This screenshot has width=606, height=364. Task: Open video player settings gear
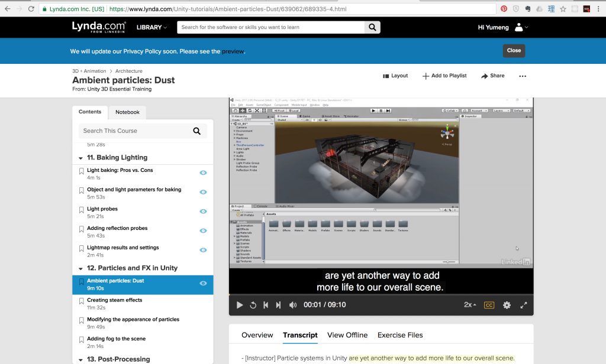point(507,305)
